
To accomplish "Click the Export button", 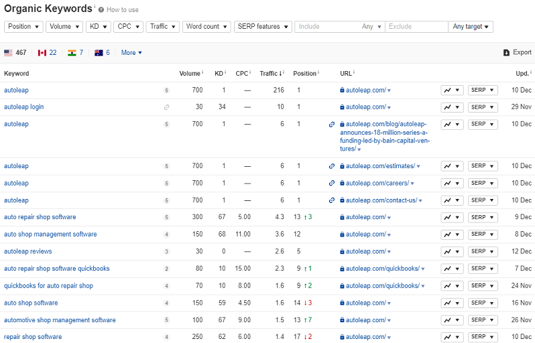I will (x=518, y=52).
